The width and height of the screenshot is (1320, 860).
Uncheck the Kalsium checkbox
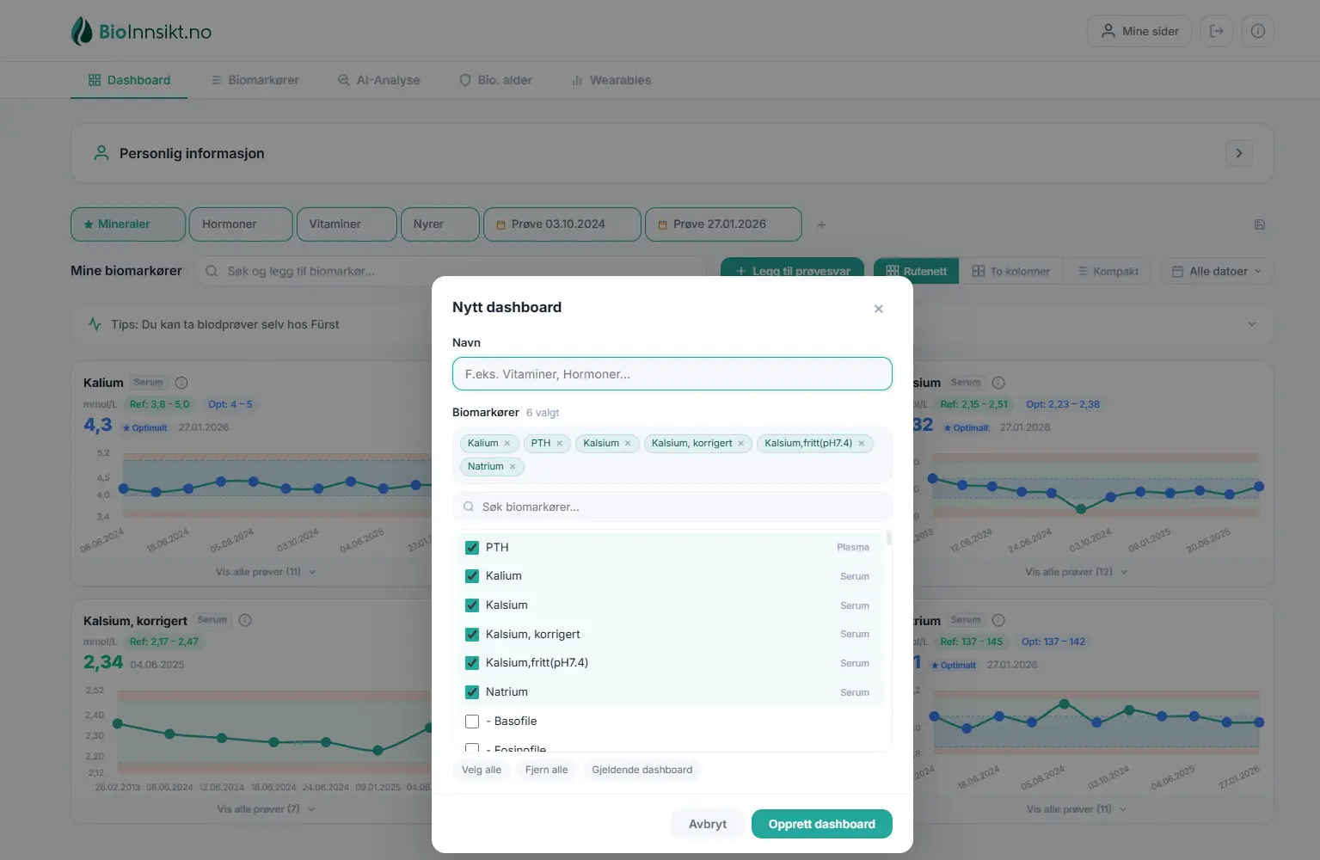(x=472, y=605)
